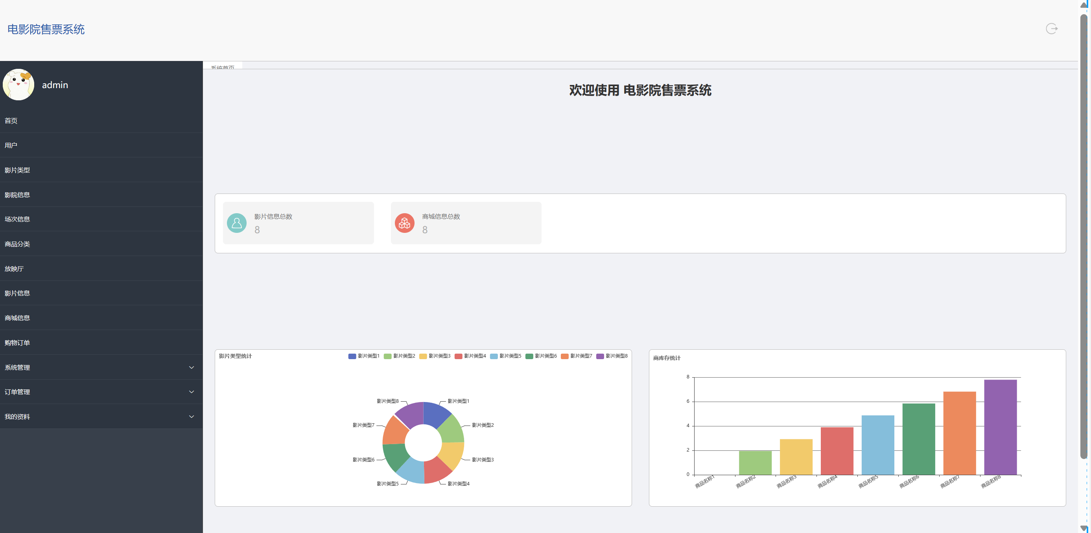Click the admin hamster avatar
This screenshot has height=533, width=1091.
(x=18, y=85)
